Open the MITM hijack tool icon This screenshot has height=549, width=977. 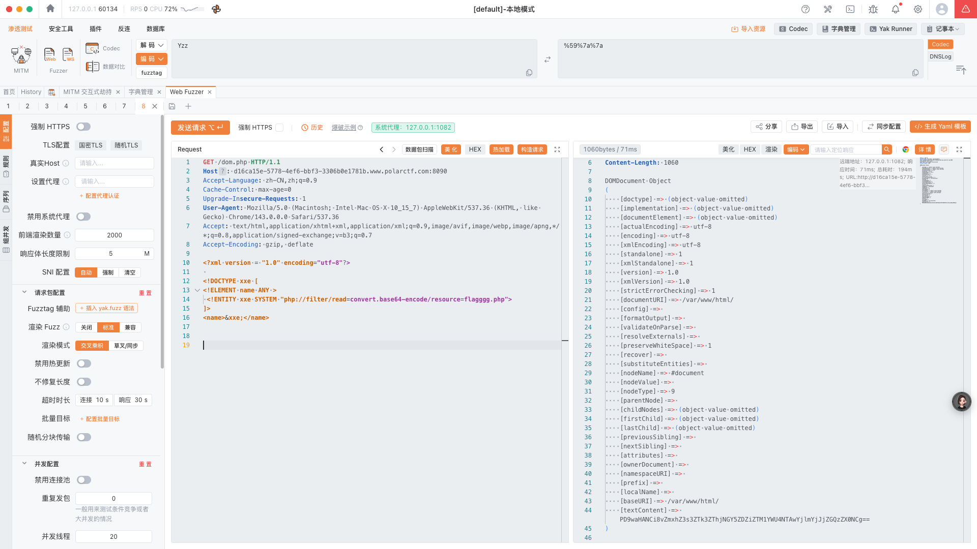point(21,54)
